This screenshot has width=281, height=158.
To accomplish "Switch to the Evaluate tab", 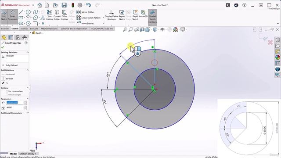I will point(34,29).
